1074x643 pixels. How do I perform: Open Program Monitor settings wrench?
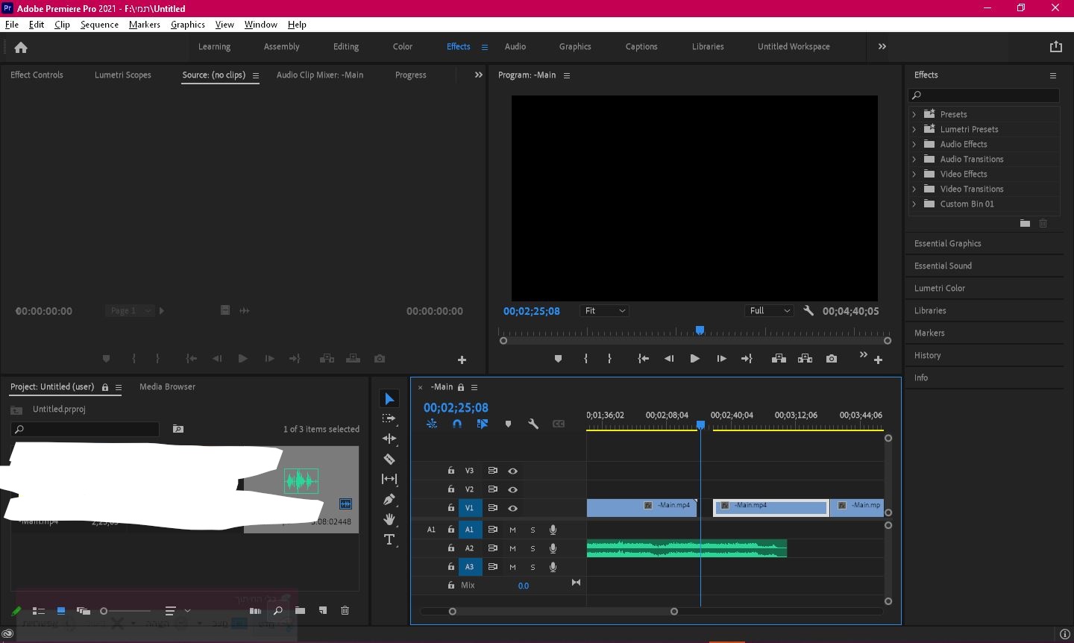(x=808, y=310)
